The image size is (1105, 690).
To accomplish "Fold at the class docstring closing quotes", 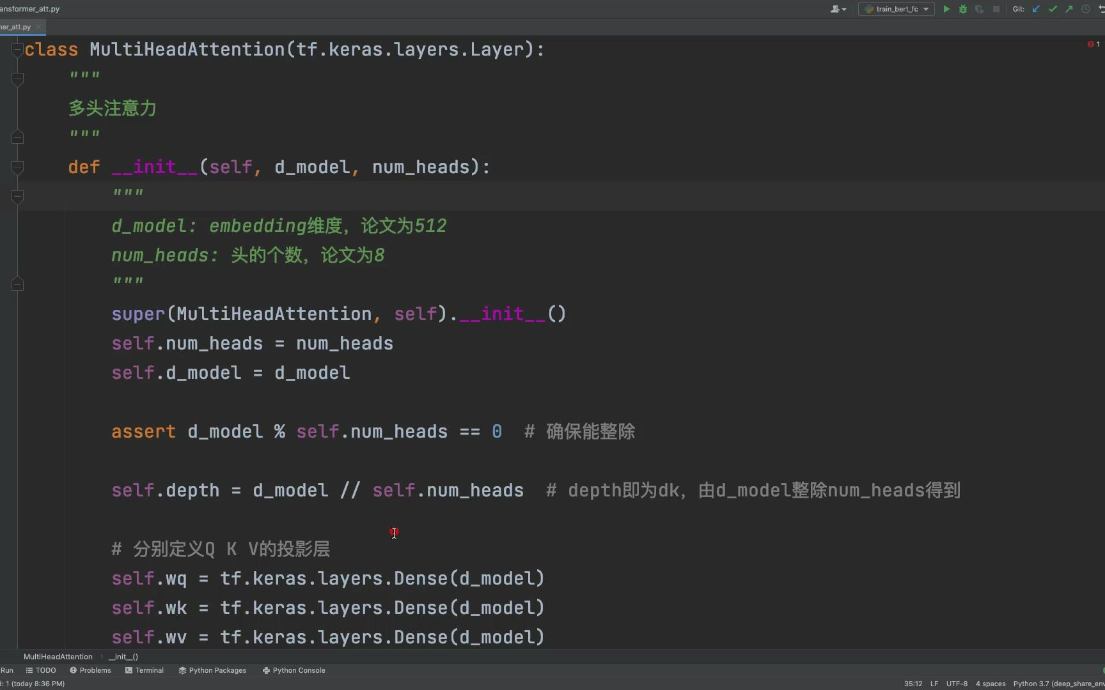I will point(18,137).
